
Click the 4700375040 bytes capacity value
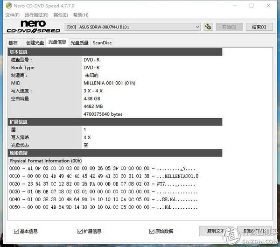point(103,114)
